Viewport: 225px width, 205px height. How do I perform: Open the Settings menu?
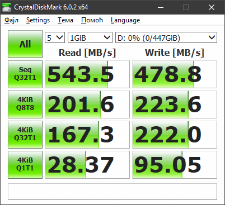38,20
